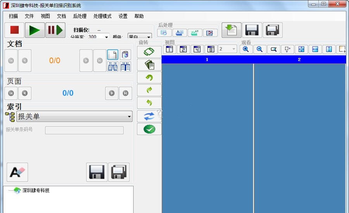
Task: Click the red stop scanning button
Action: pyautogui.click(x=14, y=30)
